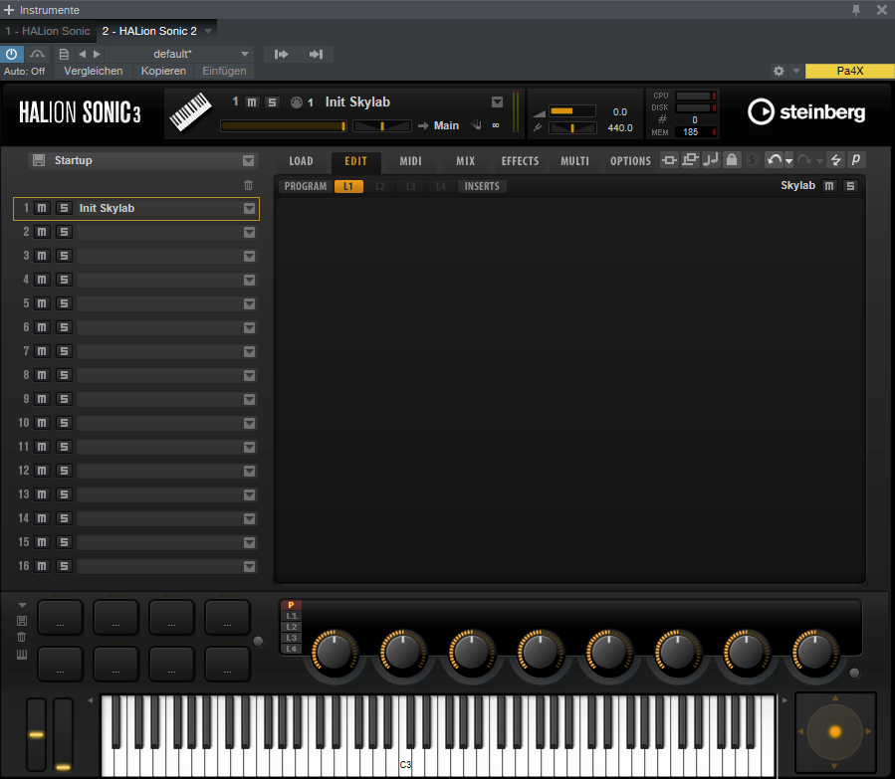The width and height of the screenshot is (895, 779).
Task: Click the lock icon in toolbar
Action: [x=731, y=160]
